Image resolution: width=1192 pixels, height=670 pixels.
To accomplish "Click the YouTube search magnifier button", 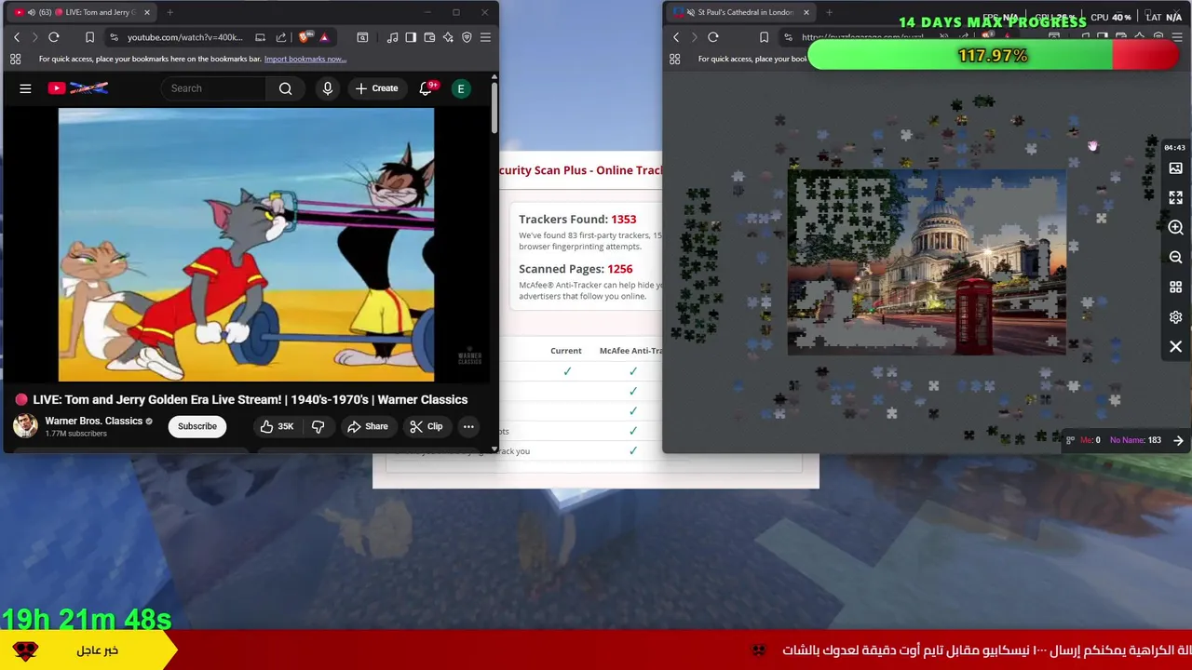I will tap(286, 88).
